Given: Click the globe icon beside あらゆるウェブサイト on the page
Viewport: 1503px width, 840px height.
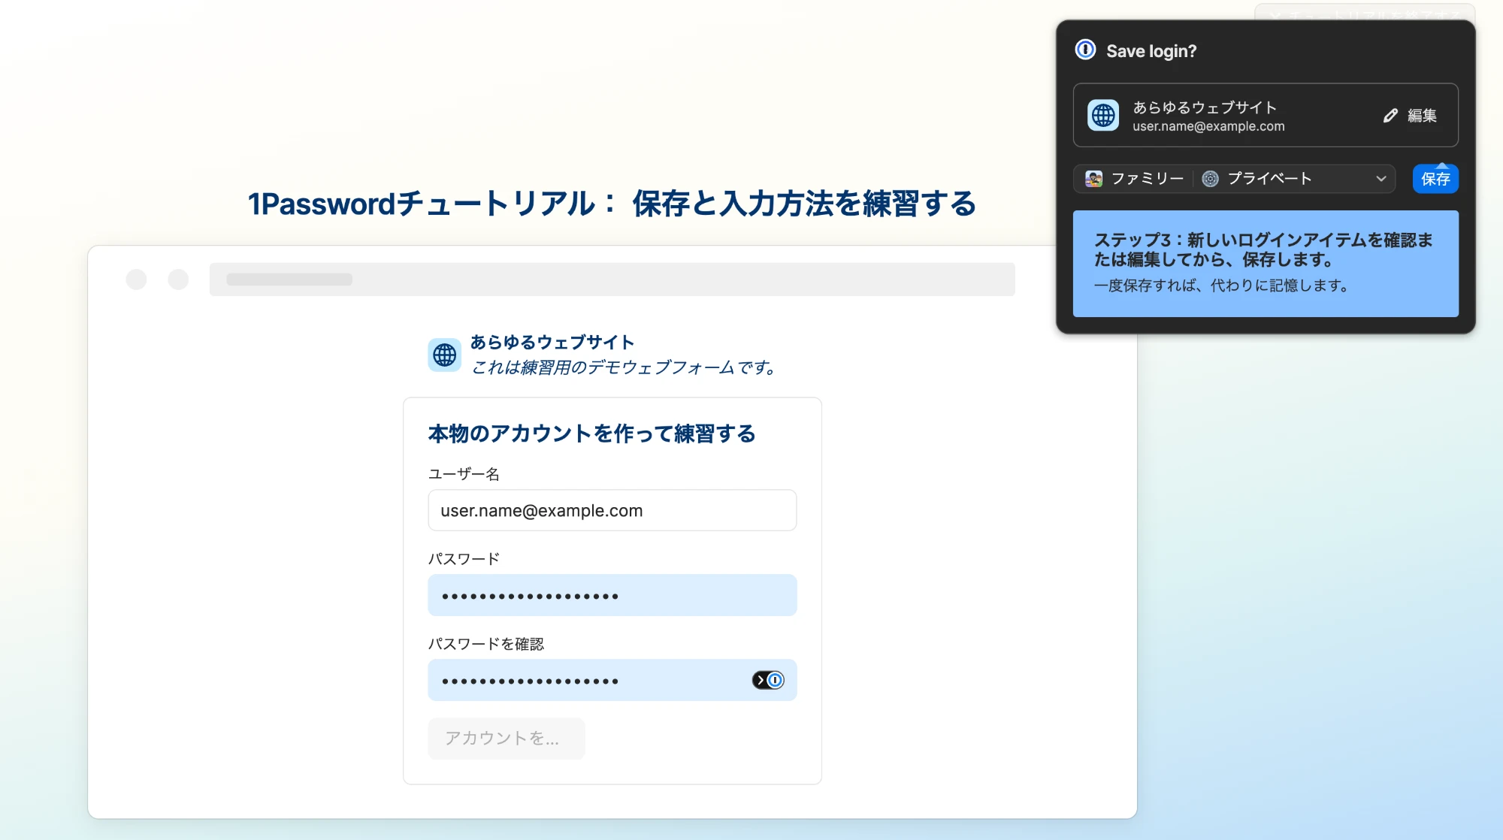Looking at the screenshot, I should (x=444, y=355).
